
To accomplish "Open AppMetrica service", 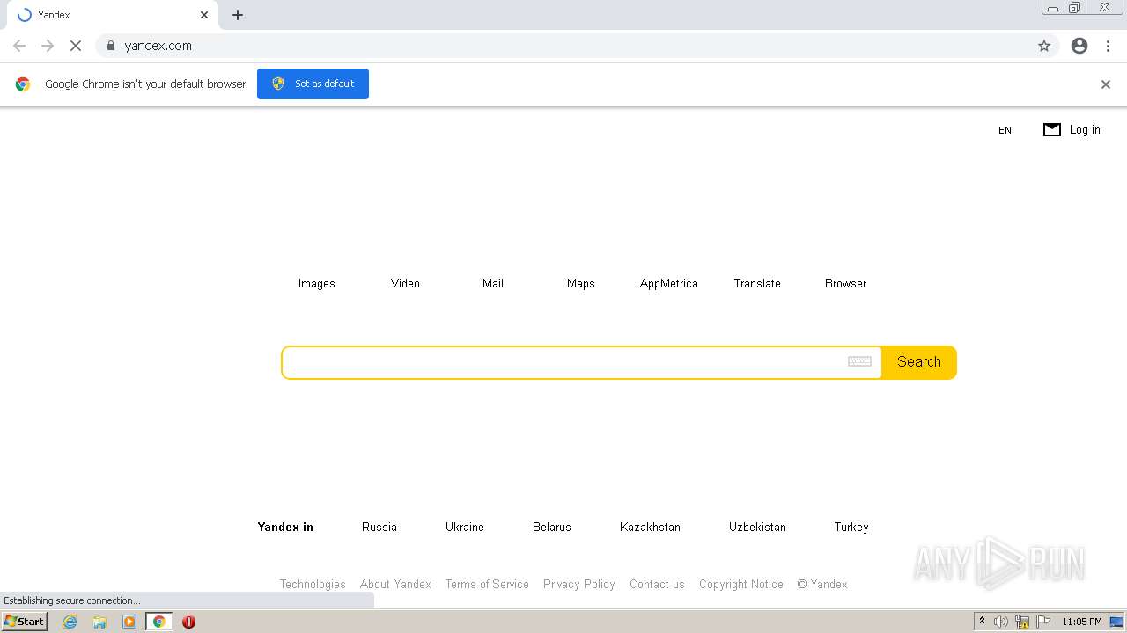I will tap(669, 283).
